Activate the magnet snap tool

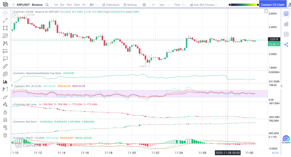[5, 120]
